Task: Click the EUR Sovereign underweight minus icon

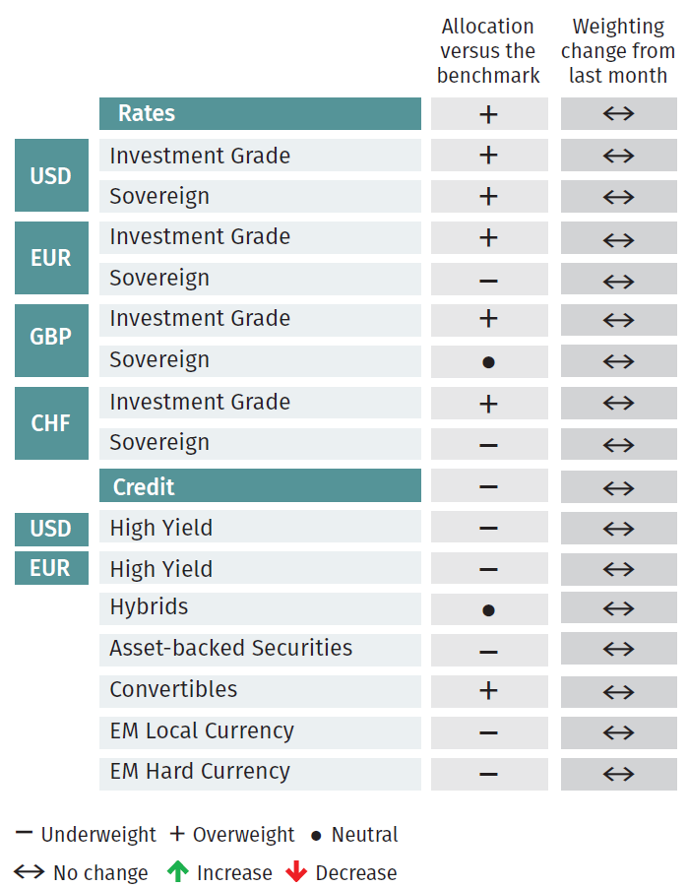Action: tap(488, 281)
